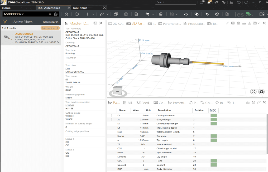Click the pencil edit icon in the Parameters panel header
Viewport: 268px width, 172px height.
pos(259,102)
